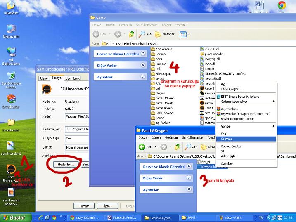
Task: Open Çalıştır Normal pencere combo box
Action: (x=77, y=147)
